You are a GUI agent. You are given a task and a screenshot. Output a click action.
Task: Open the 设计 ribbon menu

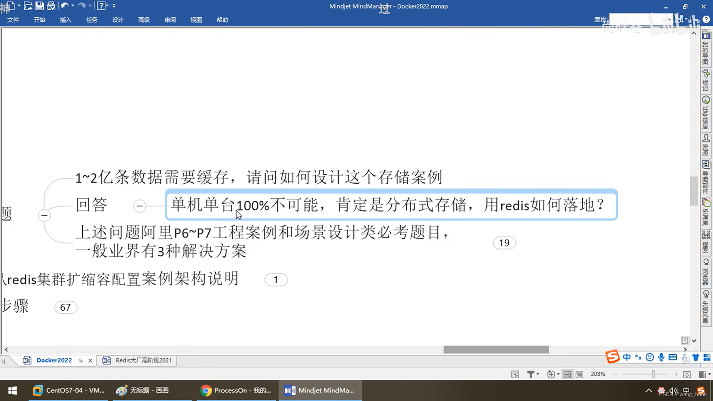pyautogui.click(x=118, y=20)
